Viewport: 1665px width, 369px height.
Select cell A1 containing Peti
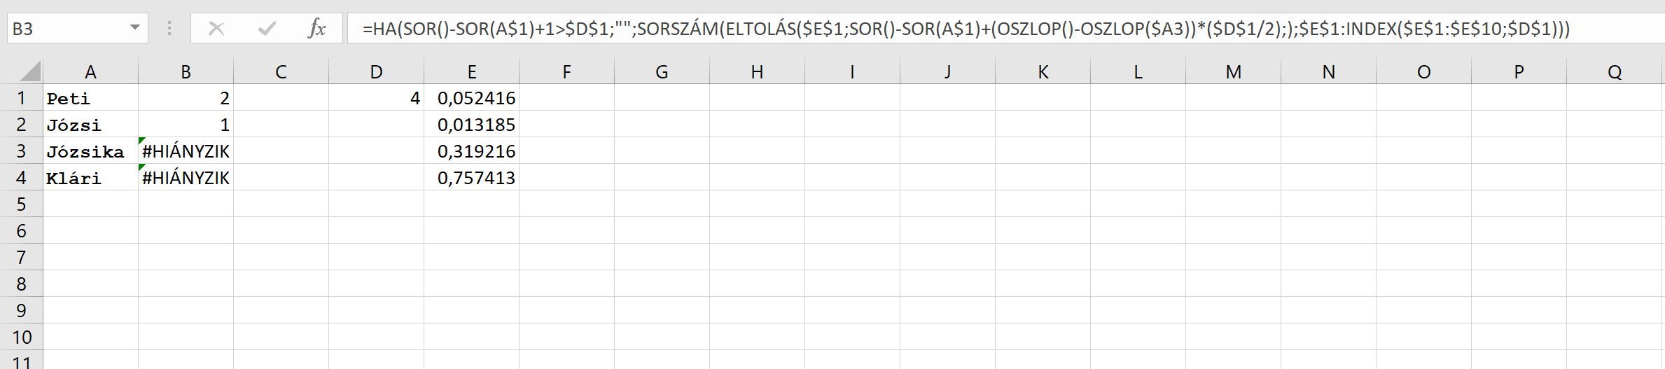[90, 98]
